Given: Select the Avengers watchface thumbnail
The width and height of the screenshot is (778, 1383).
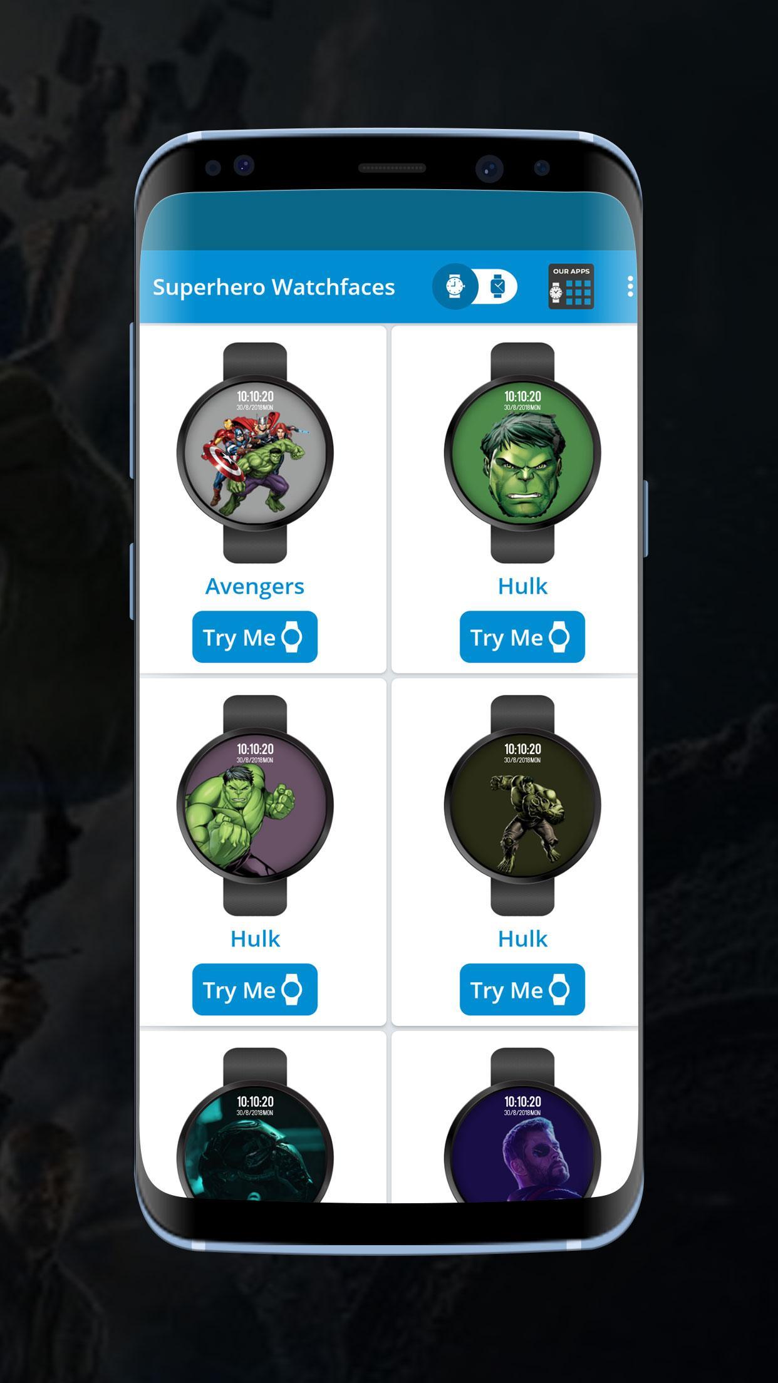Looking at the screenshot, I should pos(255,452).
